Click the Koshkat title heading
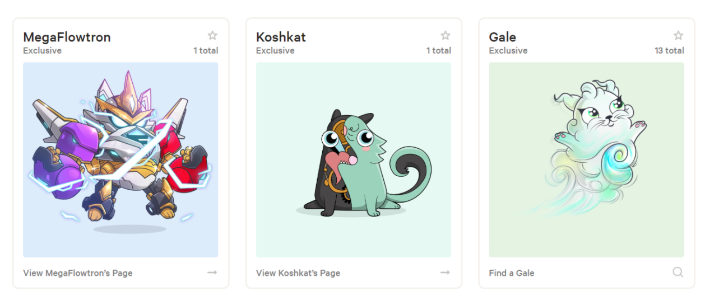The image size is (705, 301). [281, 37]
